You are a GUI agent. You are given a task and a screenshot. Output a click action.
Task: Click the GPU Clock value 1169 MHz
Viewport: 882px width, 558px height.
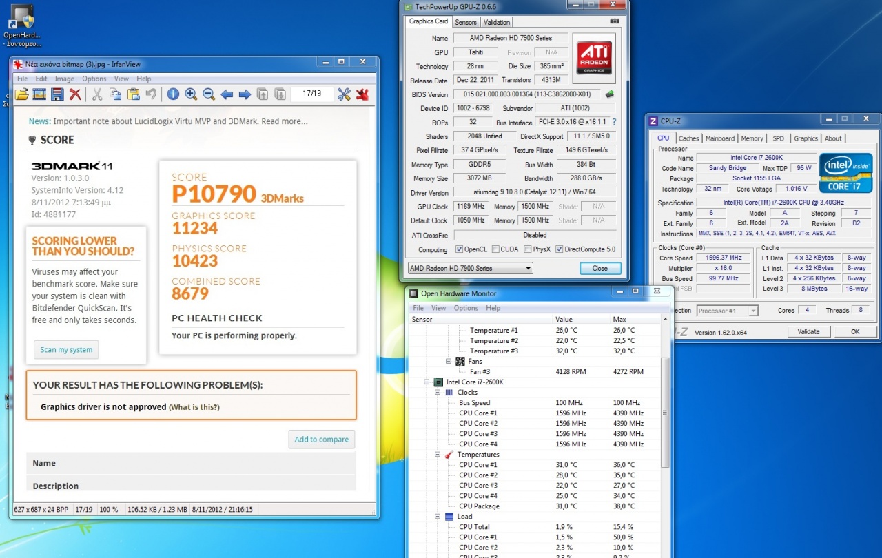(x=470, y=207)
